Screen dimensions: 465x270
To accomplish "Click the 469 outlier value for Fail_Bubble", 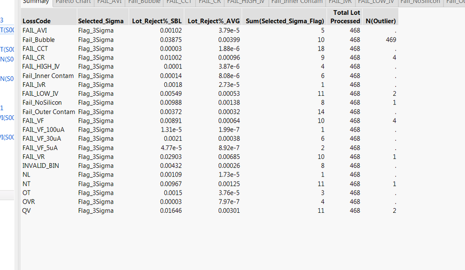I will 391,40.
